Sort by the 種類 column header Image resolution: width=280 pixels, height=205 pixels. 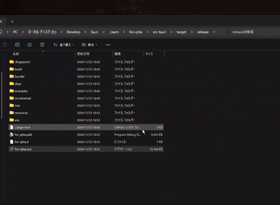(x=117, y=54)
